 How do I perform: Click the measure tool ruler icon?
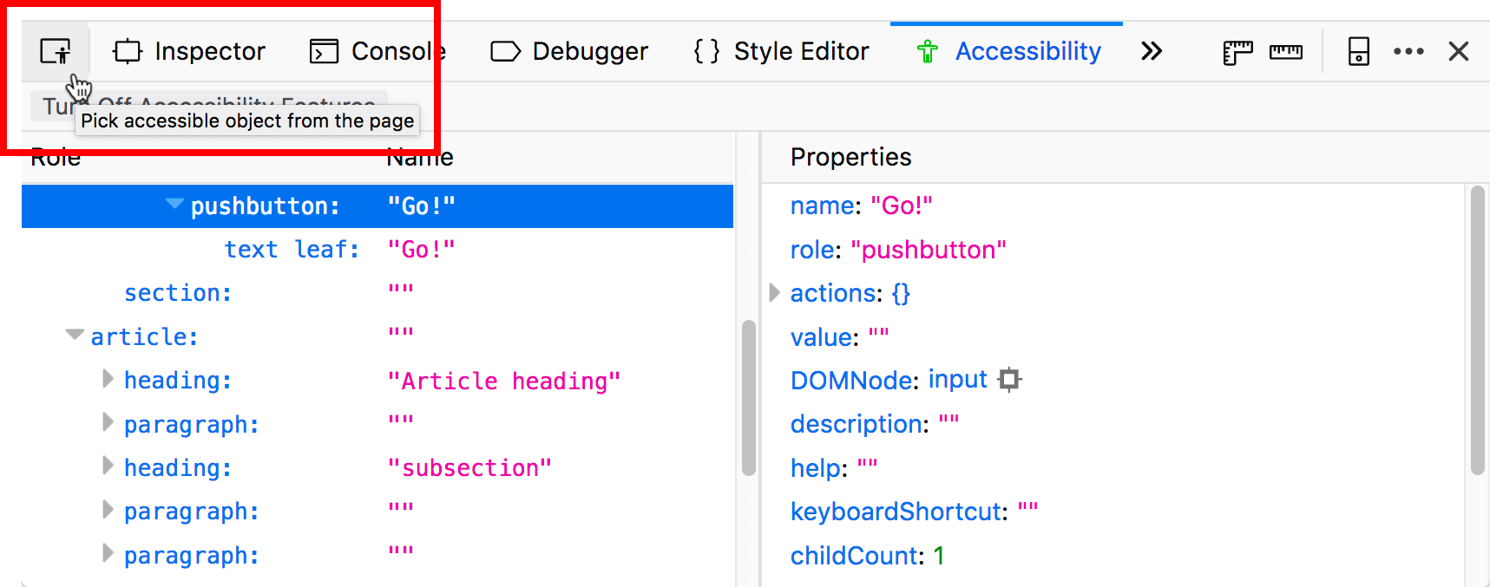(x=1285, y=52)
